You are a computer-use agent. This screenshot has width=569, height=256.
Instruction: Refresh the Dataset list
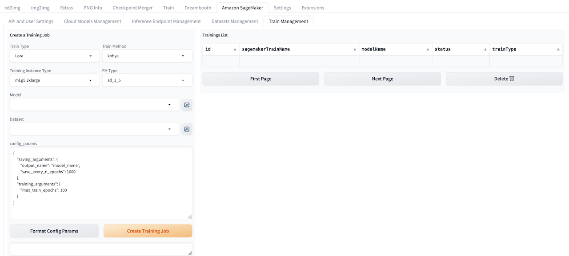click(187, 129)
